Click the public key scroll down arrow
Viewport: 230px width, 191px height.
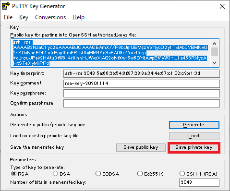[215, 63]
